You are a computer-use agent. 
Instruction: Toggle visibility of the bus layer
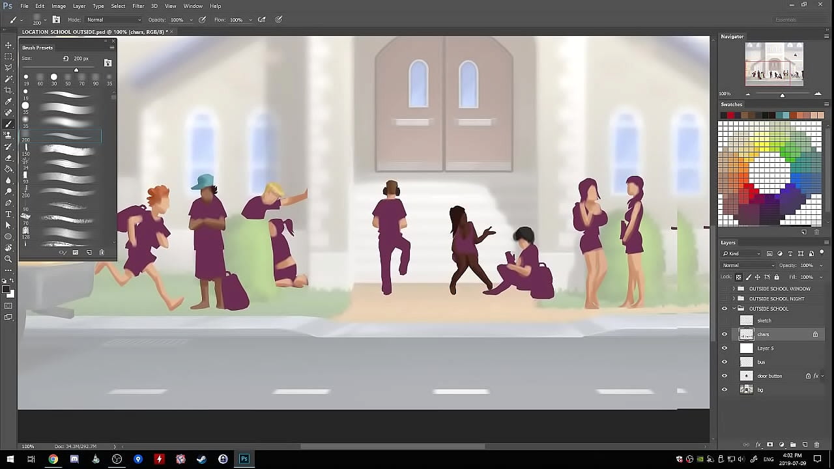tap(725, 362)
